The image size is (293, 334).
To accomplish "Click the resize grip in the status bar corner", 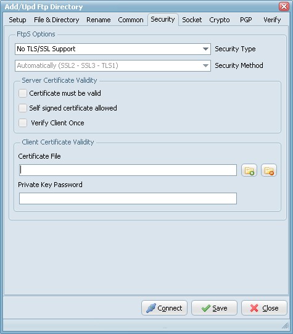I will [x=285, y=325].
